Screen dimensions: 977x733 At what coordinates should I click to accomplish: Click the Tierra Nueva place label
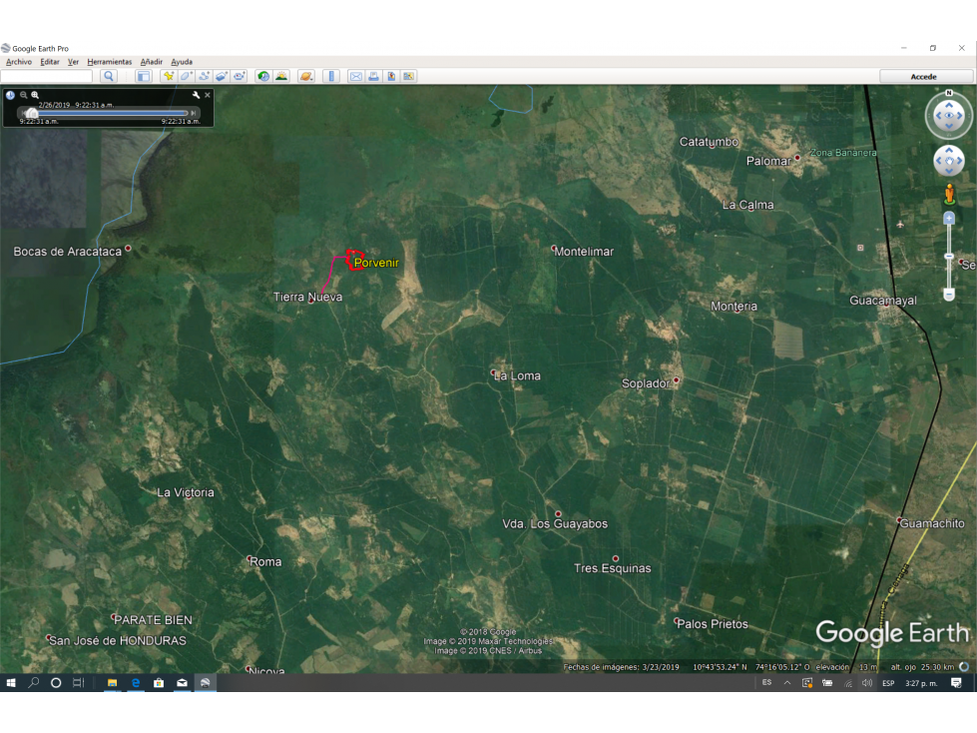[307, 297]
